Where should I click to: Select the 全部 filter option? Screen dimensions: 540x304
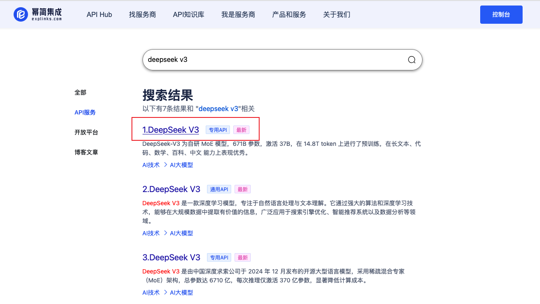81,92
